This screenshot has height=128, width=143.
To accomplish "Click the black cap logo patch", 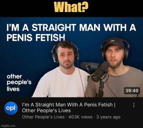I will (112, 41).
